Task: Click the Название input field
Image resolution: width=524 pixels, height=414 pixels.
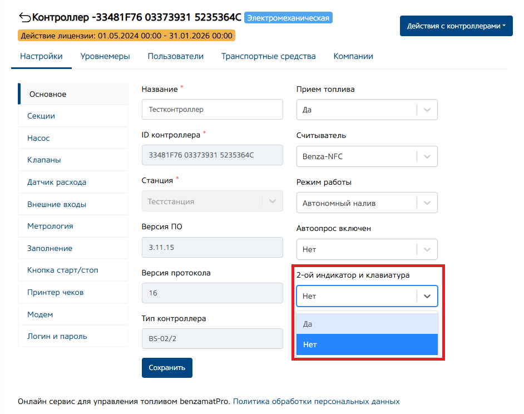Action: click(212, 110)
